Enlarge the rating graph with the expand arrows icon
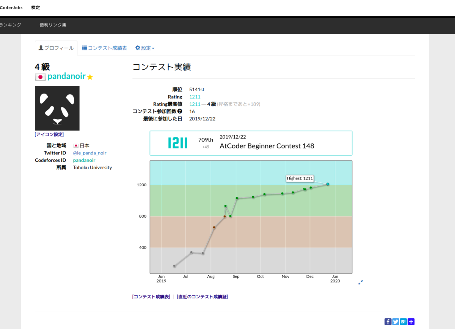Screen dimensions: 455x329 [x=361, y=282]
